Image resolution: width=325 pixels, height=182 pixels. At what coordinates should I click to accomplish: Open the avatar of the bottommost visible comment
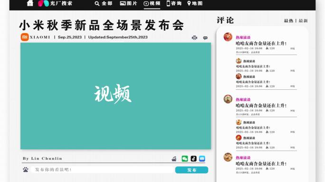(228, 157)
